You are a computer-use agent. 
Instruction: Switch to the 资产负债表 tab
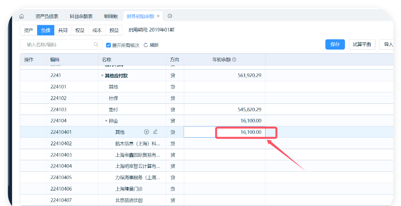pos(47,16)
